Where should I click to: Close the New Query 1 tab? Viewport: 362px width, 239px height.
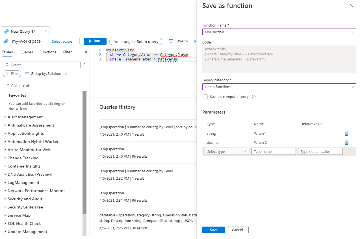click(x=46, y=31)
